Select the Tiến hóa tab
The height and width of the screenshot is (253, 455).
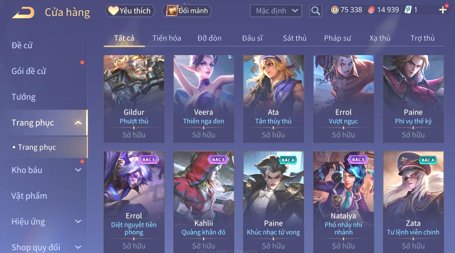click(167, 38)
